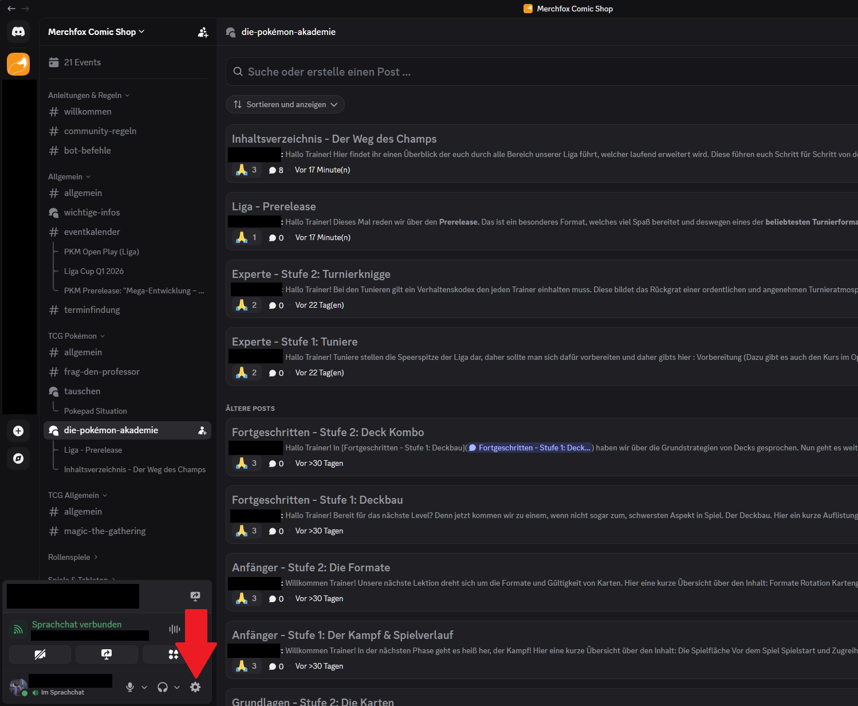Open user settings gear icon

click(195, 687)
